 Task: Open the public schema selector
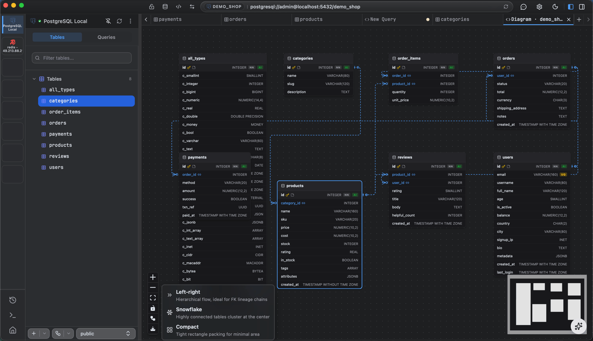tap(105, 333)
